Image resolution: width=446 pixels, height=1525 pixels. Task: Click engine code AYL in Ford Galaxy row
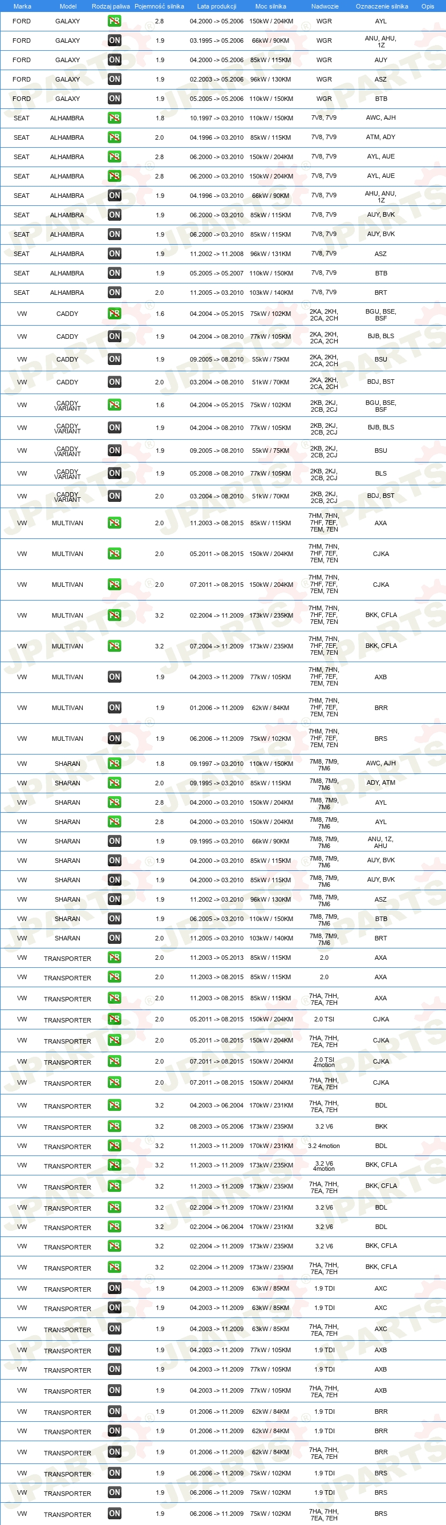click(x=381, y=21)
